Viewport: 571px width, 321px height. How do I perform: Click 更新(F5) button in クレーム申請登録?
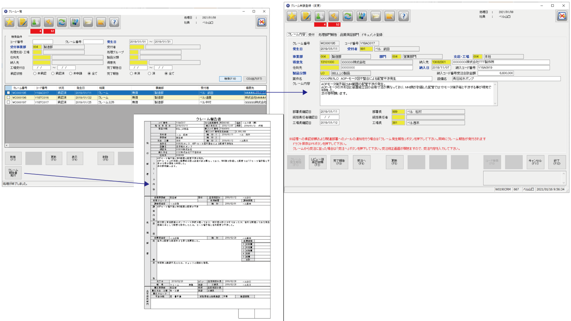[394, 162]
